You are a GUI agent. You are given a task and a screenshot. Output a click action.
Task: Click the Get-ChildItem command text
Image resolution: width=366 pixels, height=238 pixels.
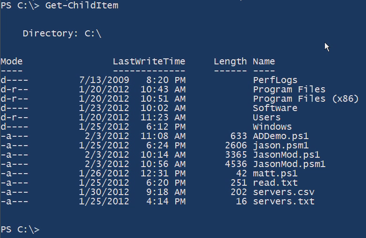click(82, 6)
